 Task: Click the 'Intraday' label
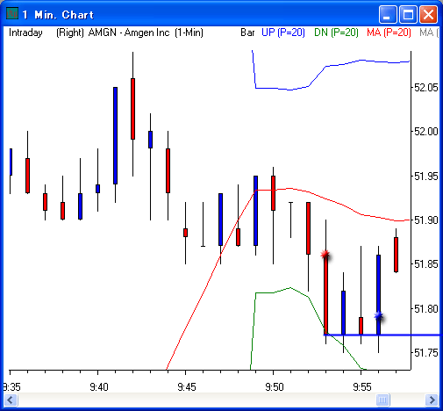pos(25,32)
